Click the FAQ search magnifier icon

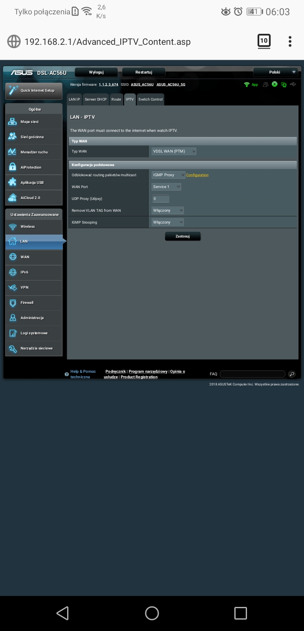(292, 374)
